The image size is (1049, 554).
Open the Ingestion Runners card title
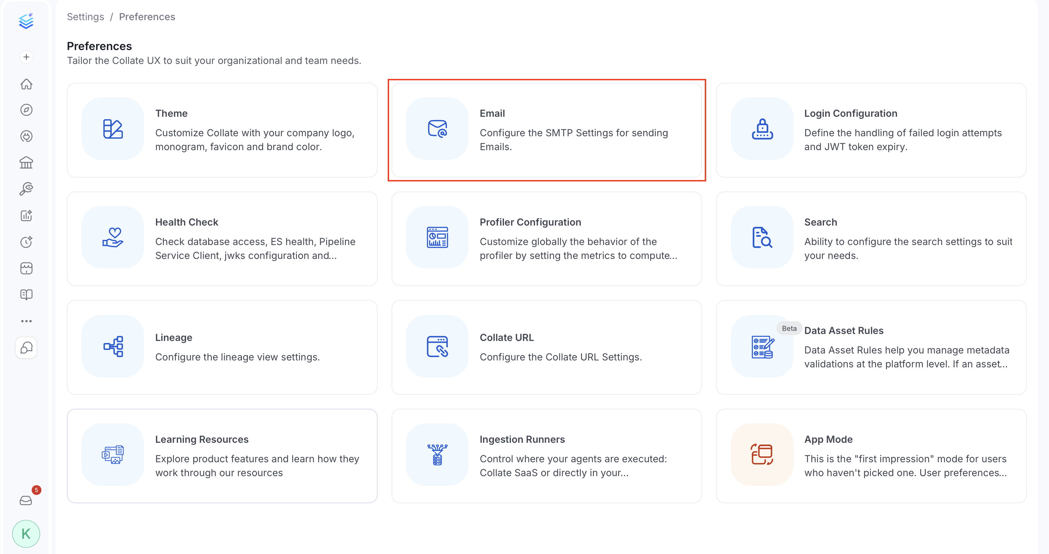(x=522, y=439)
